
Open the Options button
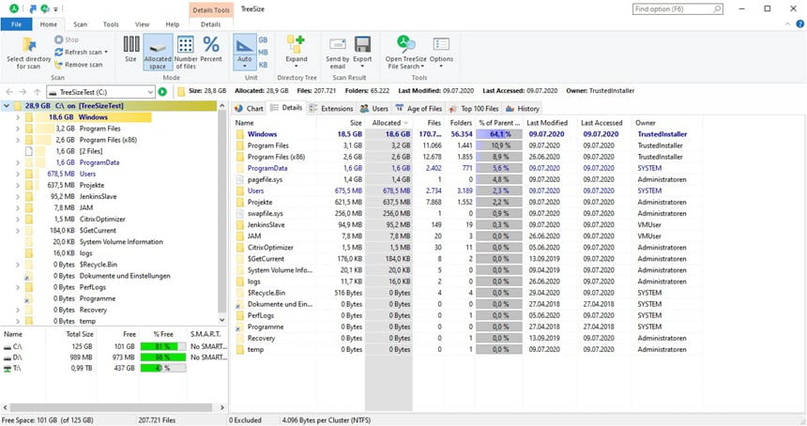pos(441,52)
